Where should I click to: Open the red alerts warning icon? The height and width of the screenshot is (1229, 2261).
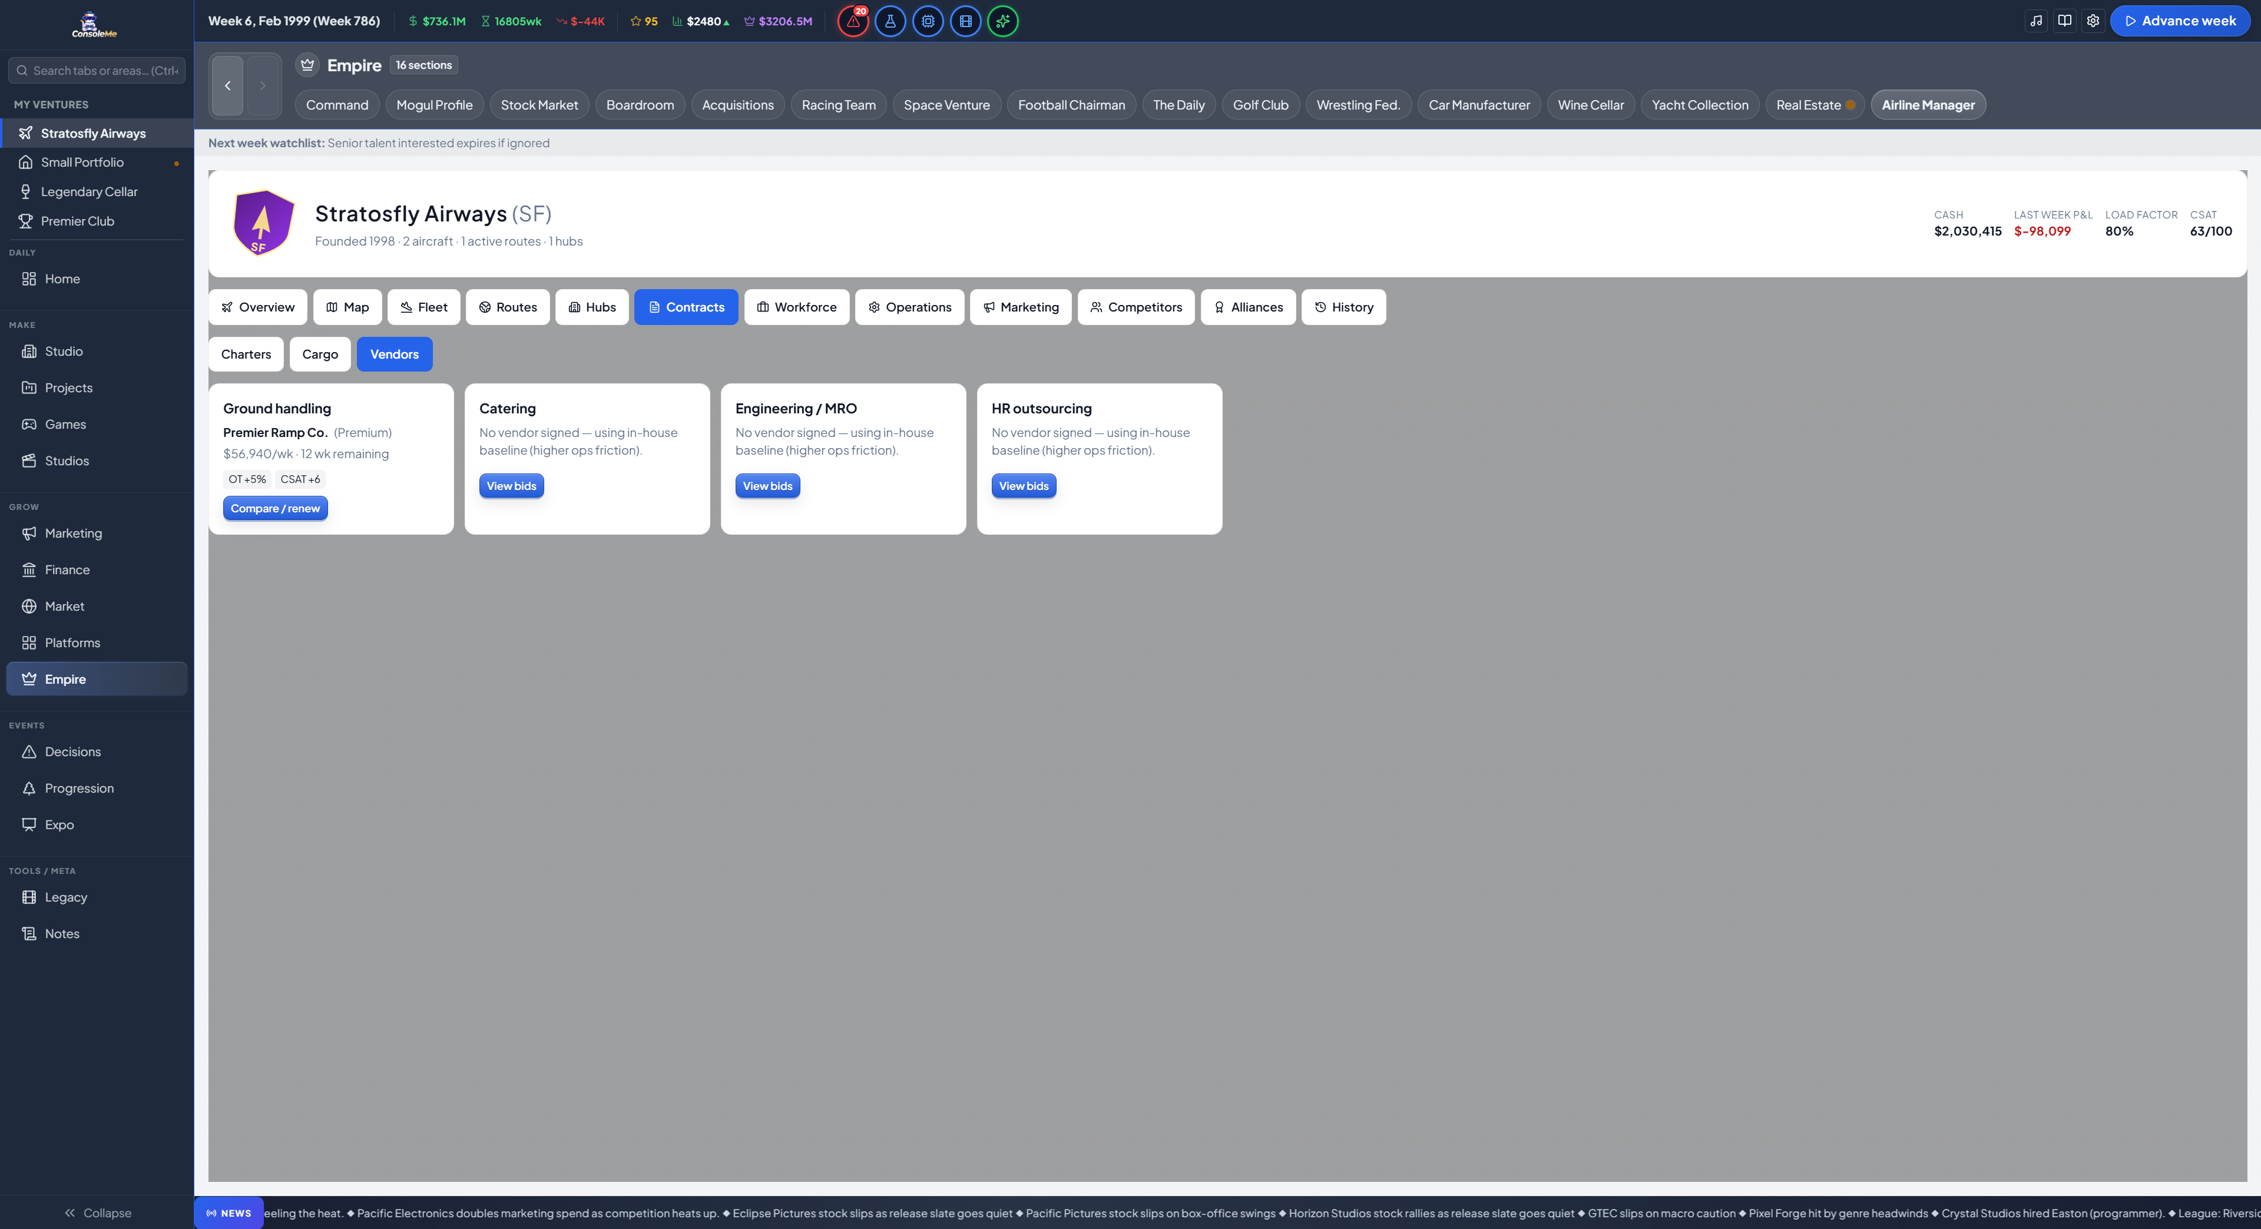[x=852, y=21]
